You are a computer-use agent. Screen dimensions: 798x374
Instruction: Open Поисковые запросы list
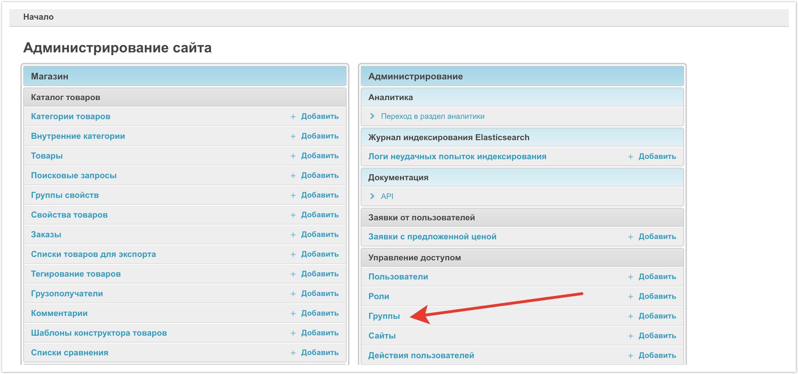(73, 175)
